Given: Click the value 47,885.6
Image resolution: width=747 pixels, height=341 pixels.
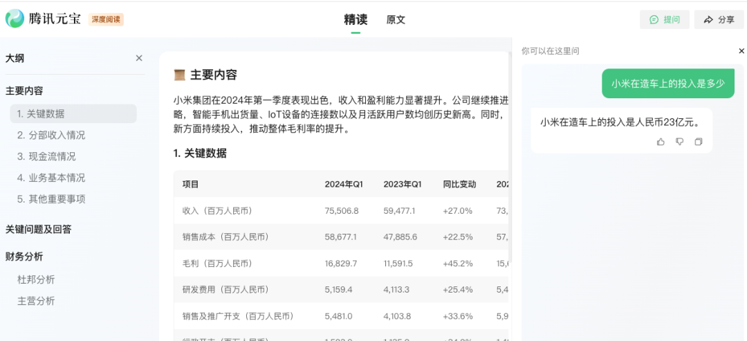Looking at the screenshot, I should (x=400, y=237).
